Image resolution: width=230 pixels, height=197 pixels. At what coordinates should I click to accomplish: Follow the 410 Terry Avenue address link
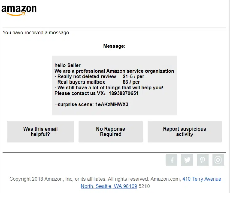(x=201, y=179)
